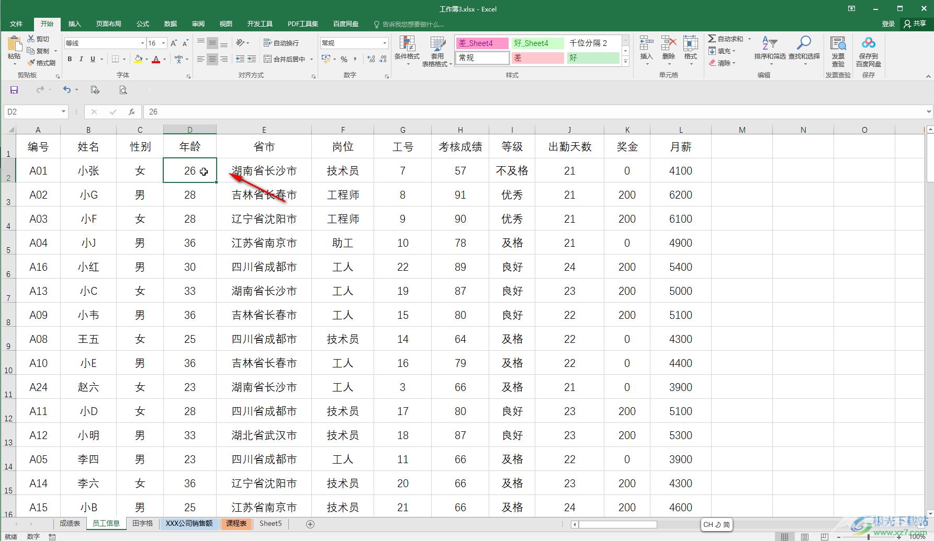Open the font size dropdown showing 16
The height and width of the screenshot is (541, 934).
163,43
